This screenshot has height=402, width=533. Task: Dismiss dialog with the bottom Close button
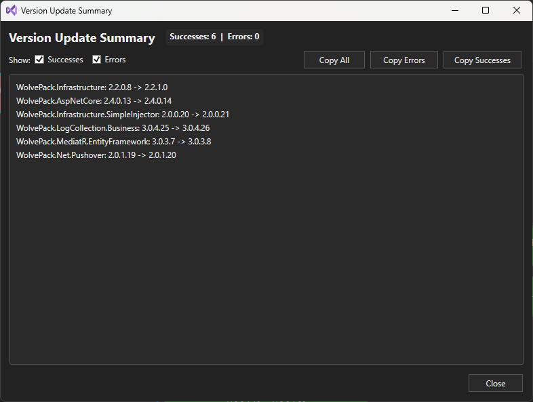pos(495,383)
